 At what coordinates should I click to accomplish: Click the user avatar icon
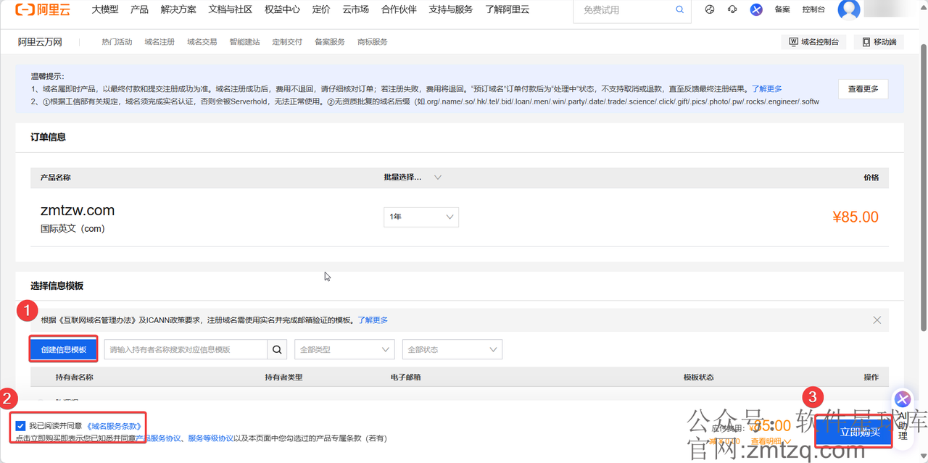point(849,9)
